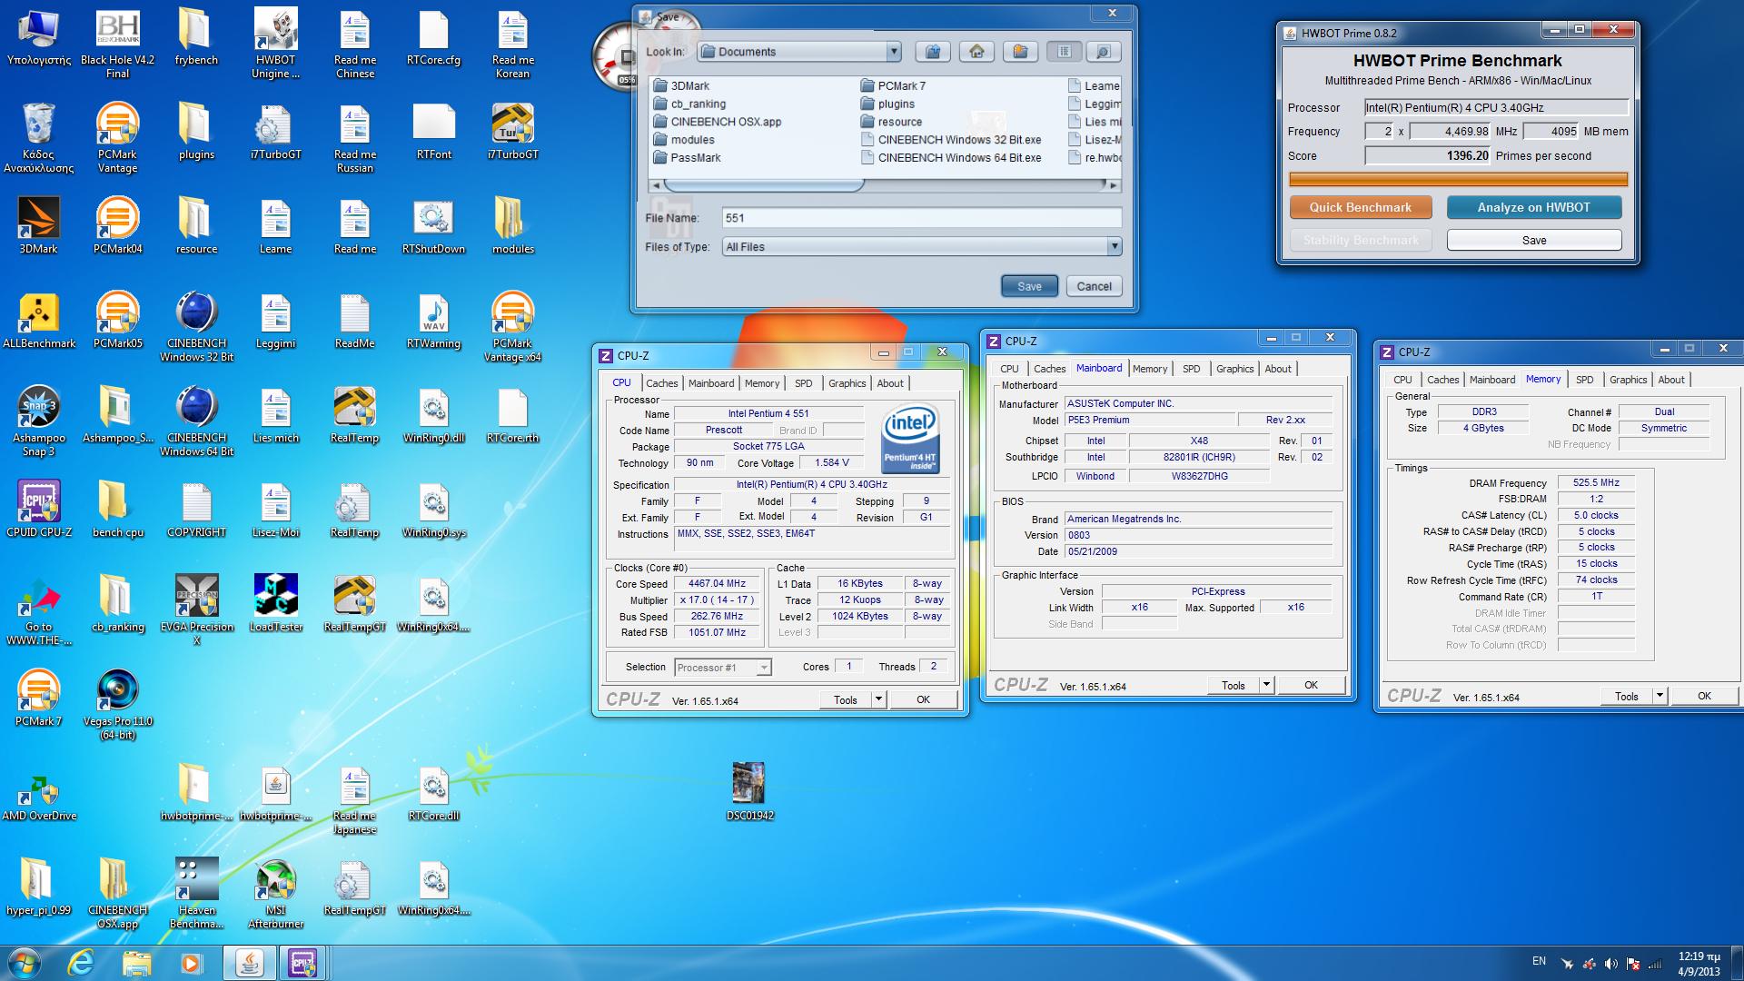Click Save button in file dialog
Screen dimensions: 1744x981
pos(1029,286)
